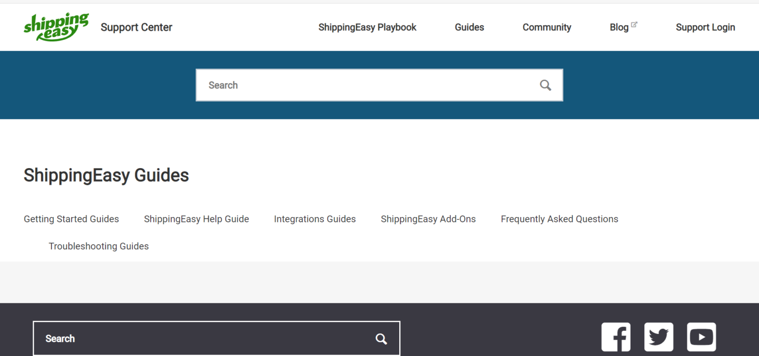This screenshot has height=356, width=759.
Task: Open the Blog
Action: tap(618, 27)
